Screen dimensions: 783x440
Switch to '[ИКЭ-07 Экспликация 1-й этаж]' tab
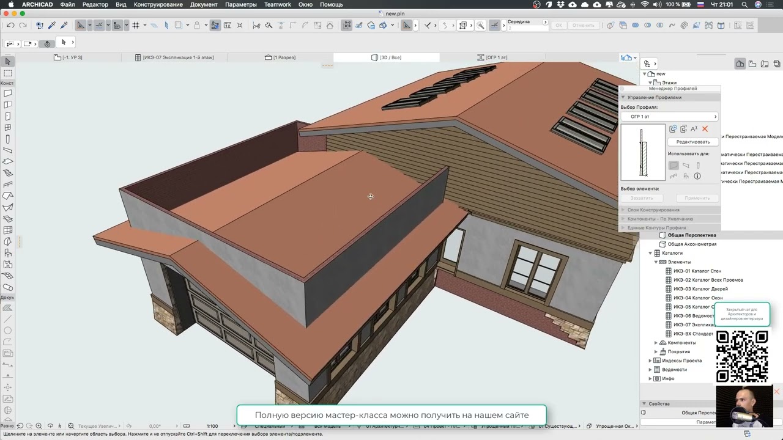(x=175, y=57)
